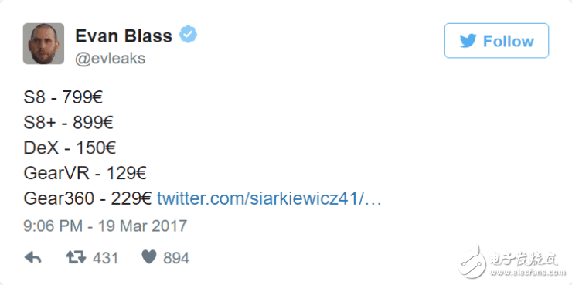Click the 894 likes count
Viewport: 572px width, 285px height.
point(176,258)
